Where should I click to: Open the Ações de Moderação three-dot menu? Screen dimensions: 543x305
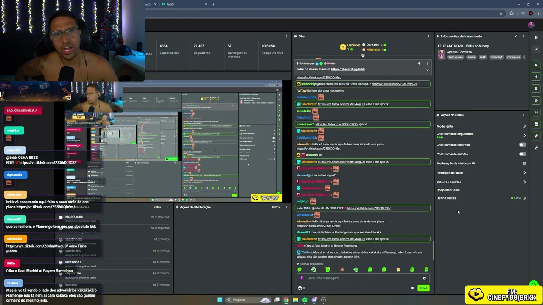tap(286, 207)
